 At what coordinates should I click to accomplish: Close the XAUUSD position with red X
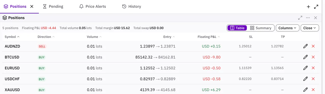click(x=313, y=90)
